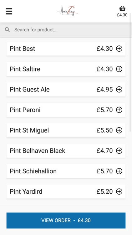Add Pint Saltire with the plus icon
The height and width of the screenshot is (235, 132).
119,69
